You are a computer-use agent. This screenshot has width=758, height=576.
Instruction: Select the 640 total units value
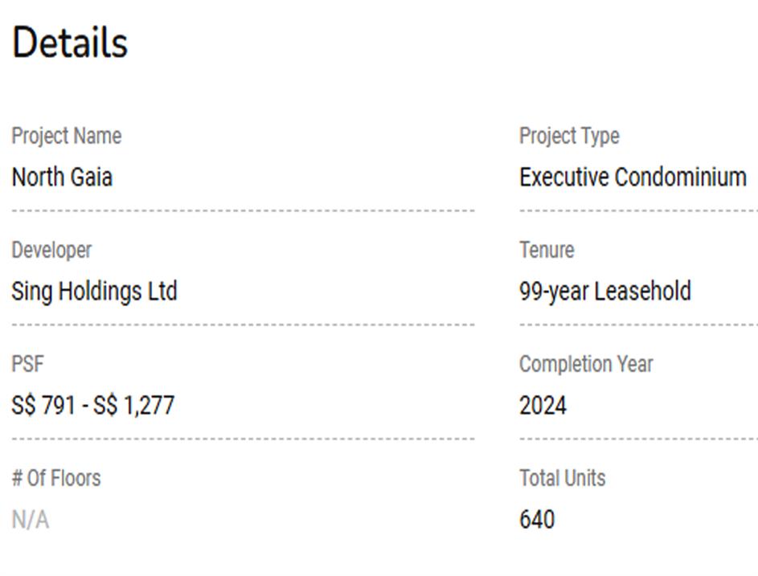(537, 520)
